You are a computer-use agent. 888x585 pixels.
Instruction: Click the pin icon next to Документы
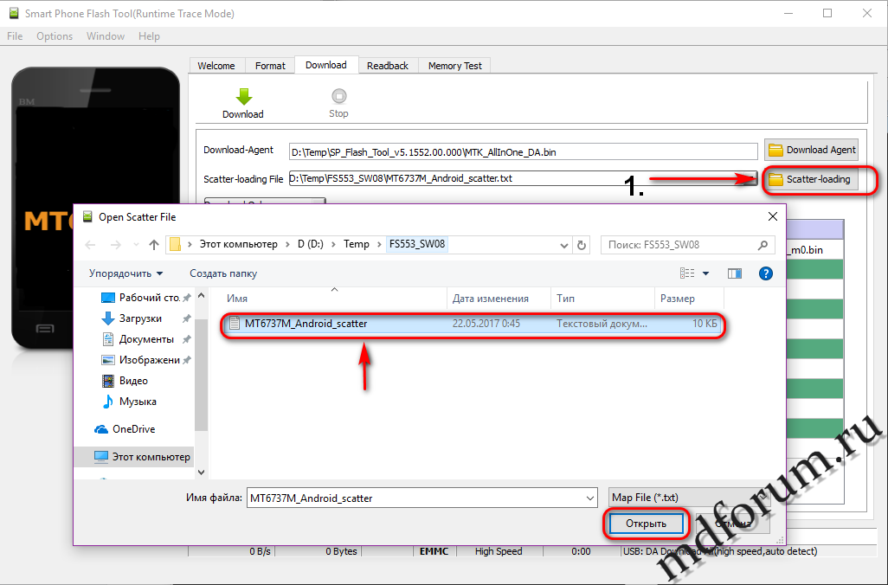186,339
